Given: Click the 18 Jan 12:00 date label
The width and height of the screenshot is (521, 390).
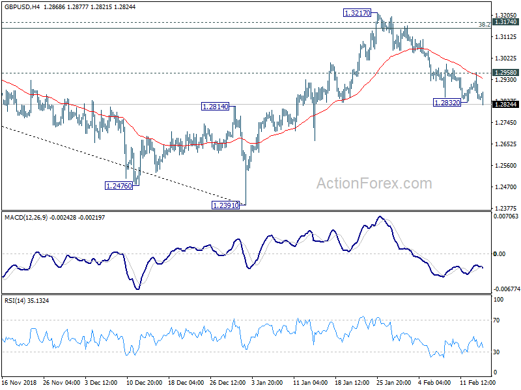Looking at the screenshot, I should (352, 382).
